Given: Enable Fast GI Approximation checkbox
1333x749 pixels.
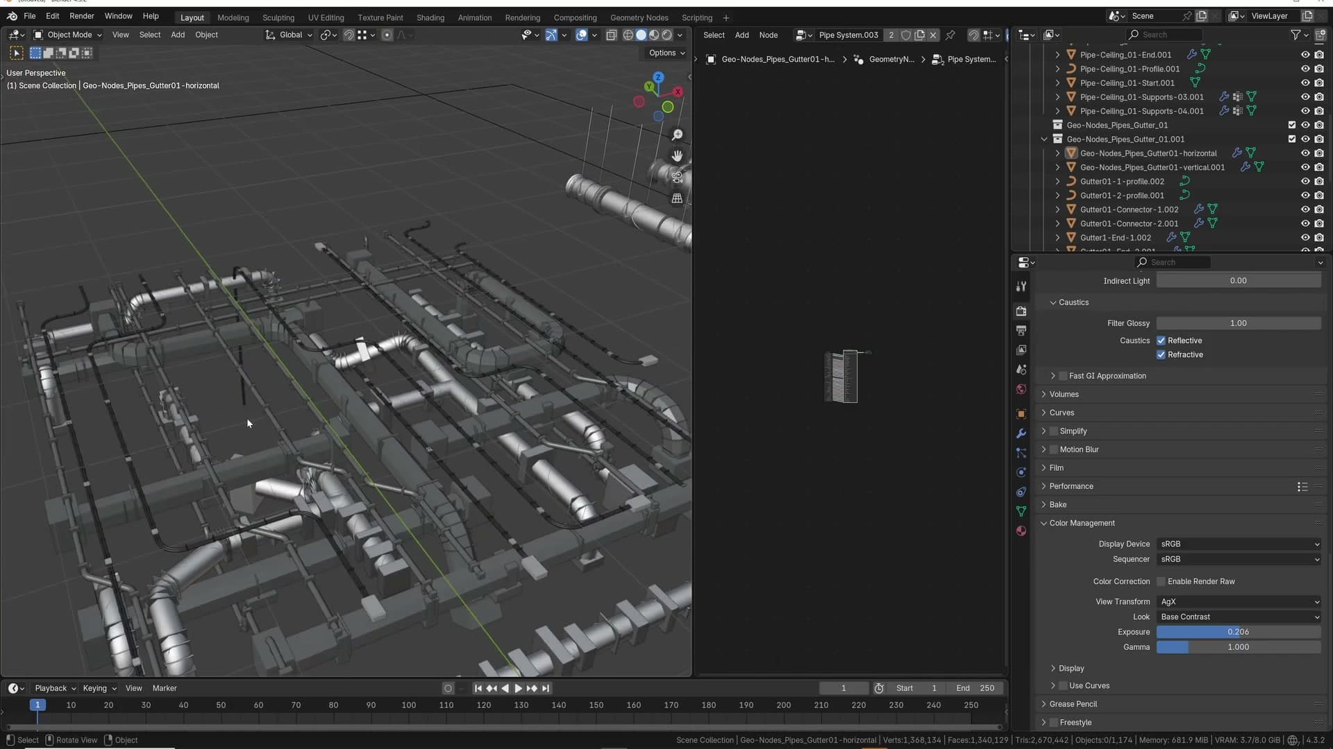Looking at the screenshot, I should click(x=1063, y=376).
